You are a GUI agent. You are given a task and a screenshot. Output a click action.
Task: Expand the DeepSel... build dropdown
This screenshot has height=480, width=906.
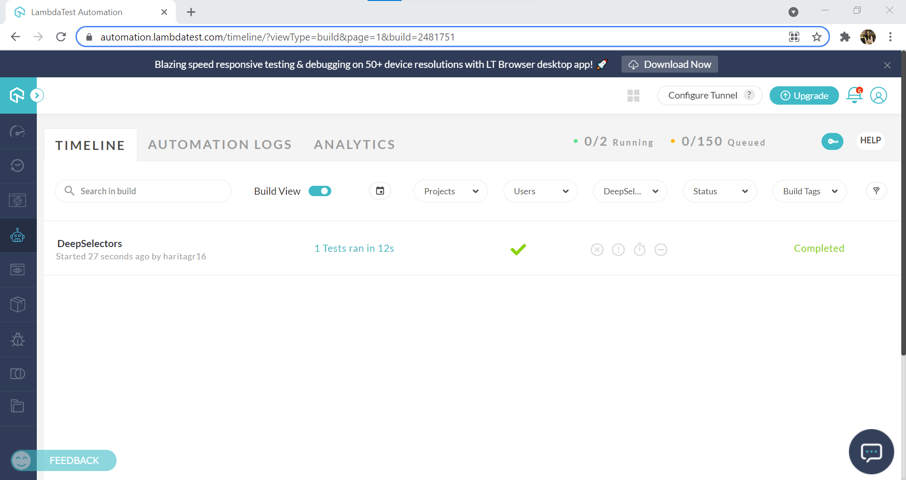point(630,191)
